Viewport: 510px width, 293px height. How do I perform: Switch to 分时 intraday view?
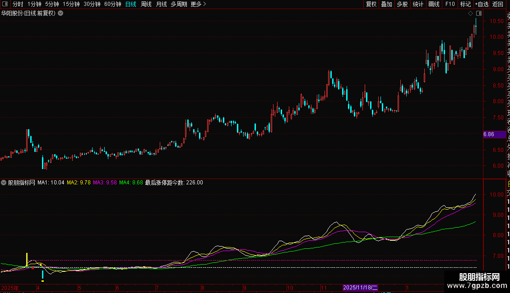coord(18,4)
